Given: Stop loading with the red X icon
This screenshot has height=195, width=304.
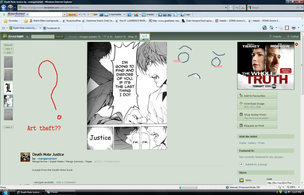Looking at the screenshot, I should point(243,7).
